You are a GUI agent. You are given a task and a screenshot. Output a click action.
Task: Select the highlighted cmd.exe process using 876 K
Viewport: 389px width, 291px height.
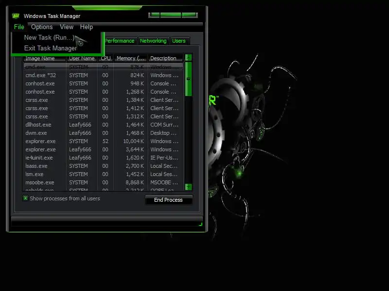click(x=104, y=67)
